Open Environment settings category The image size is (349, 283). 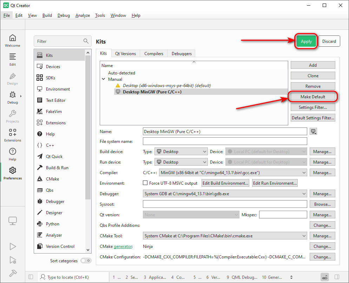[60, 89]
